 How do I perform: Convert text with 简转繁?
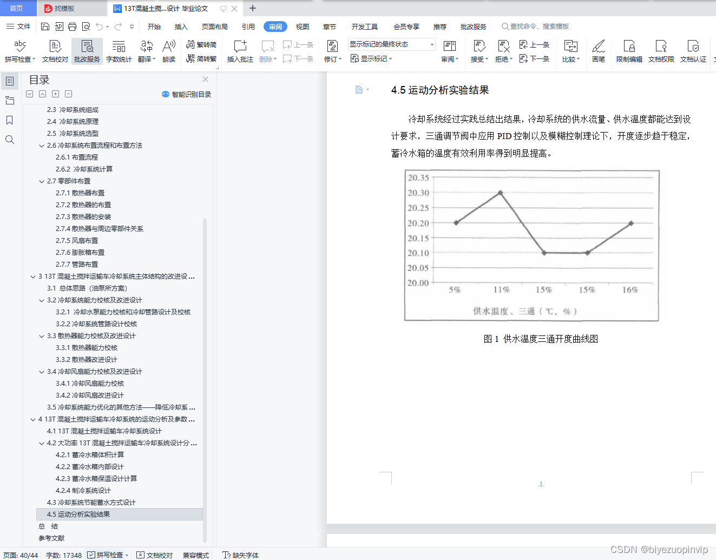point(201,58)
